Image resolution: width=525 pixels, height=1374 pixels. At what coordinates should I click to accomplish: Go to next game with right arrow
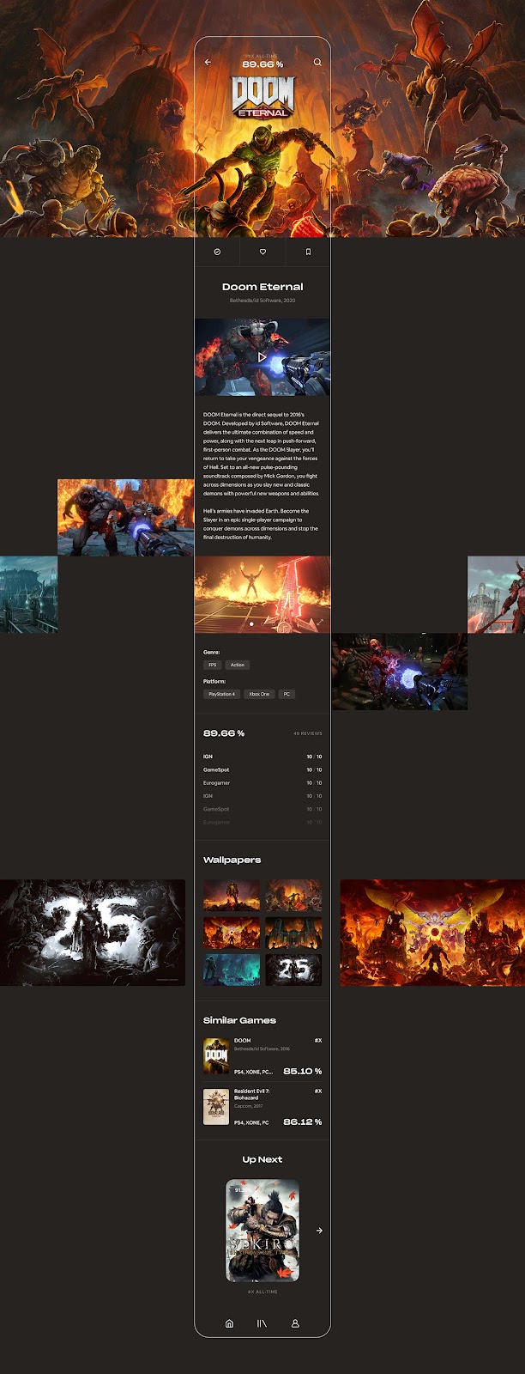tap(319, 1231)
